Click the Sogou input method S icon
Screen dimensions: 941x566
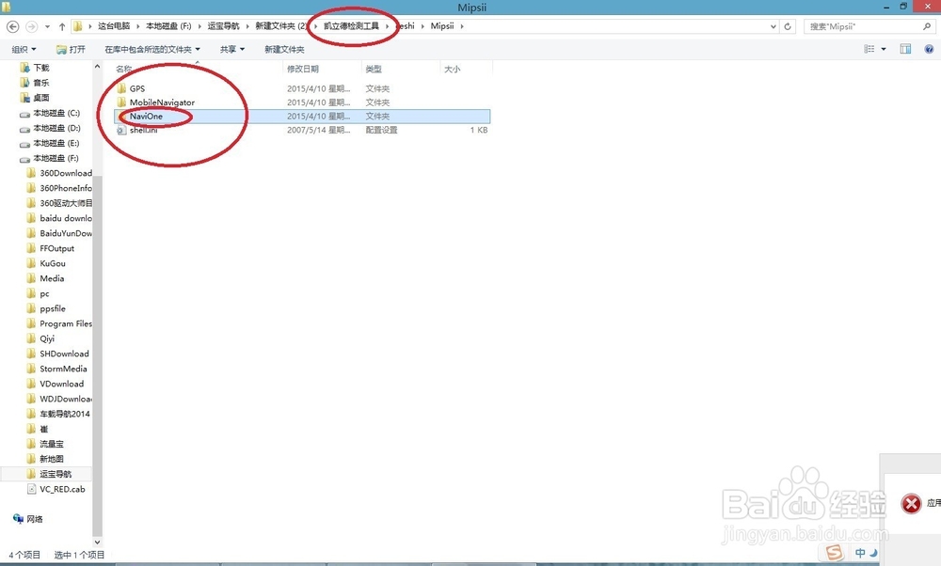(x=834, y=552)
